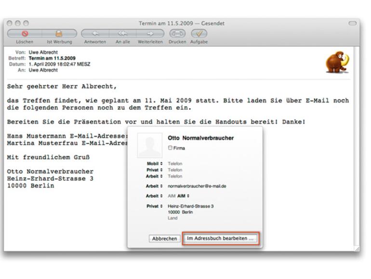Open the Mobil label dropdown

[155, 164]
